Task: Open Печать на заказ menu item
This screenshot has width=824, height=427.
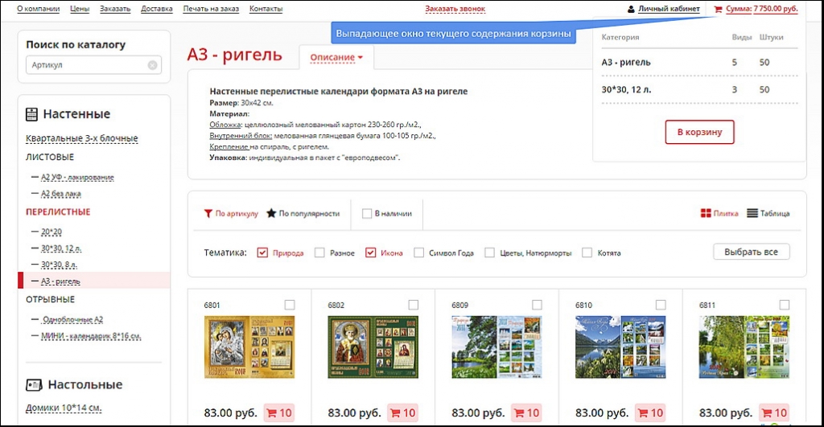Action: (211, 9)
